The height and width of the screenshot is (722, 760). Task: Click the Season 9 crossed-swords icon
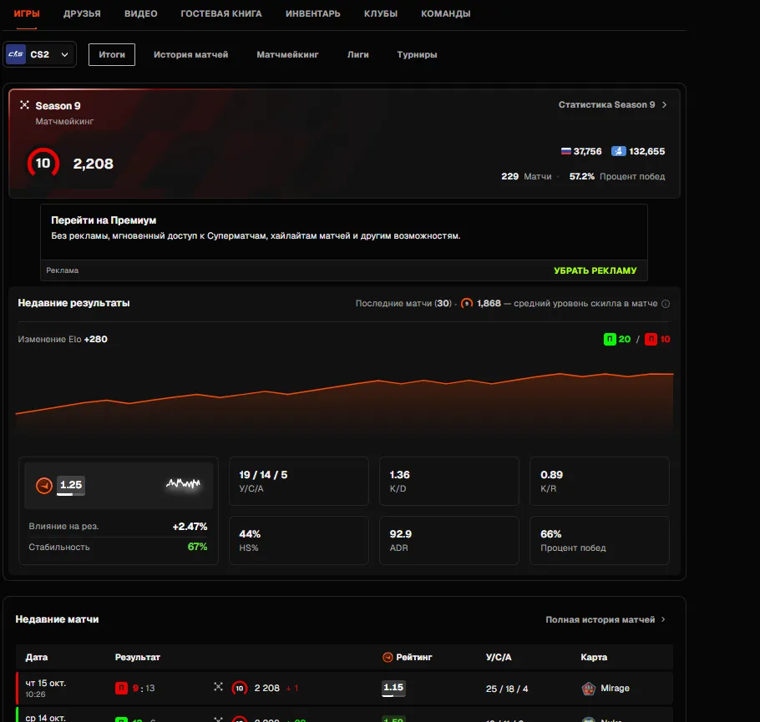(x=24, y=105)
